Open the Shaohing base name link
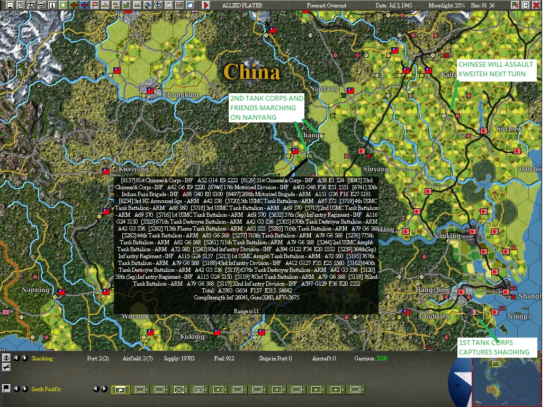 42,358
